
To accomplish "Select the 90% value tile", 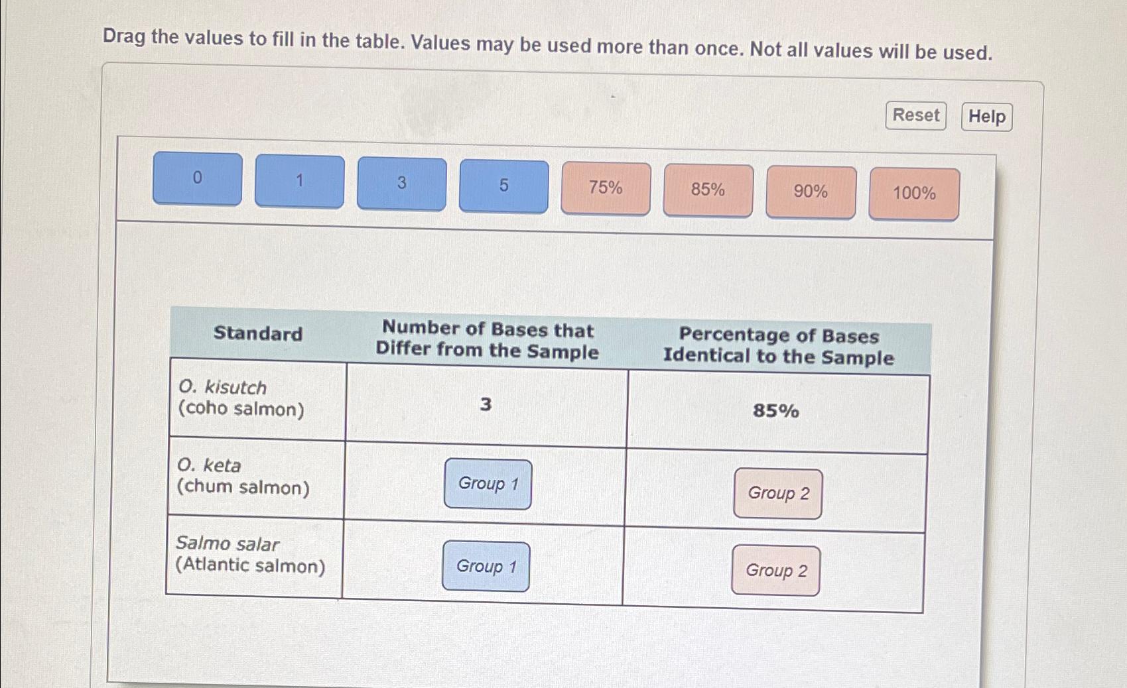I will pos(810,192).
